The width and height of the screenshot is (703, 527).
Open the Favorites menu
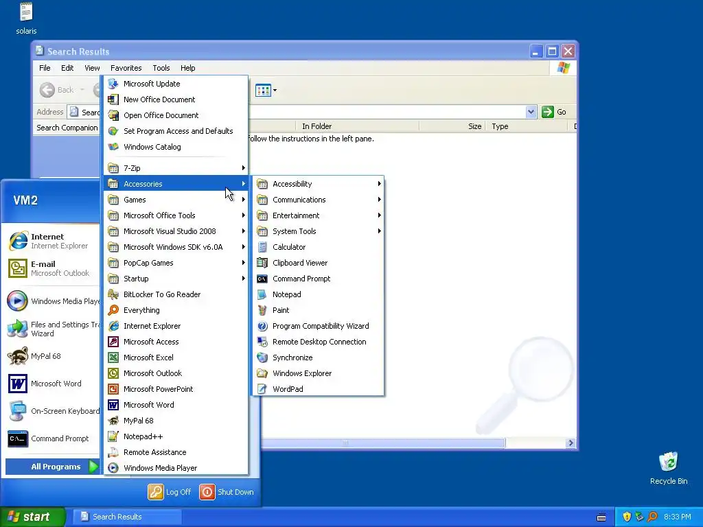[126, 68]
